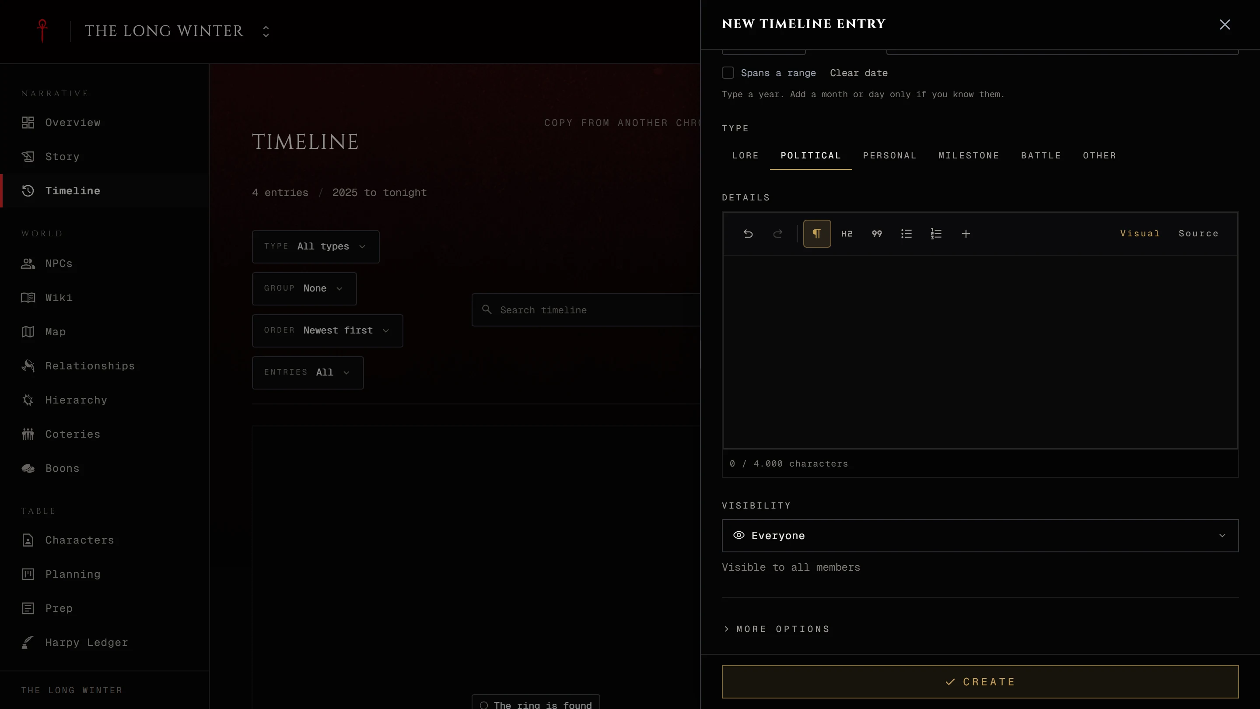Click the redo icon in the details editor
Screen dimensions: 1260x709
tap(778, 234)
